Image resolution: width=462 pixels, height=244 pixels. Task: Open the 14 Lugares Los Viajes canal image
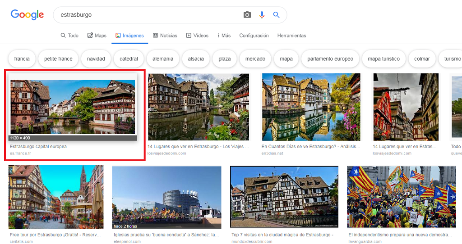click(x=199, y=107)
